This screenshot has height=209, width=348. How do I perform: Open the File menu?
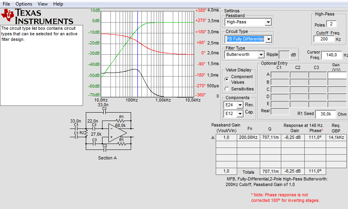pyautogui.click(x=6, y=4)
